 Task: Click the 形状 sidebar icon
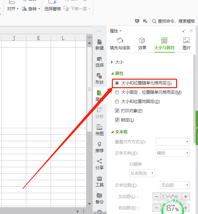tap(100, 79)
